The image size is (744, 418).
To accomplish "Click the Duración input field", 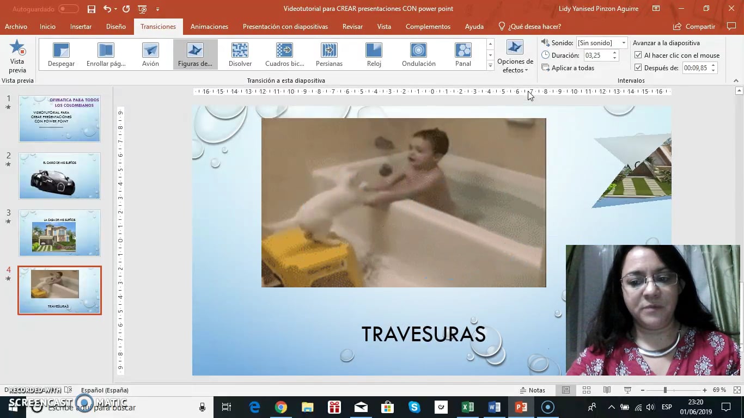I will click(x=597, y=55).
